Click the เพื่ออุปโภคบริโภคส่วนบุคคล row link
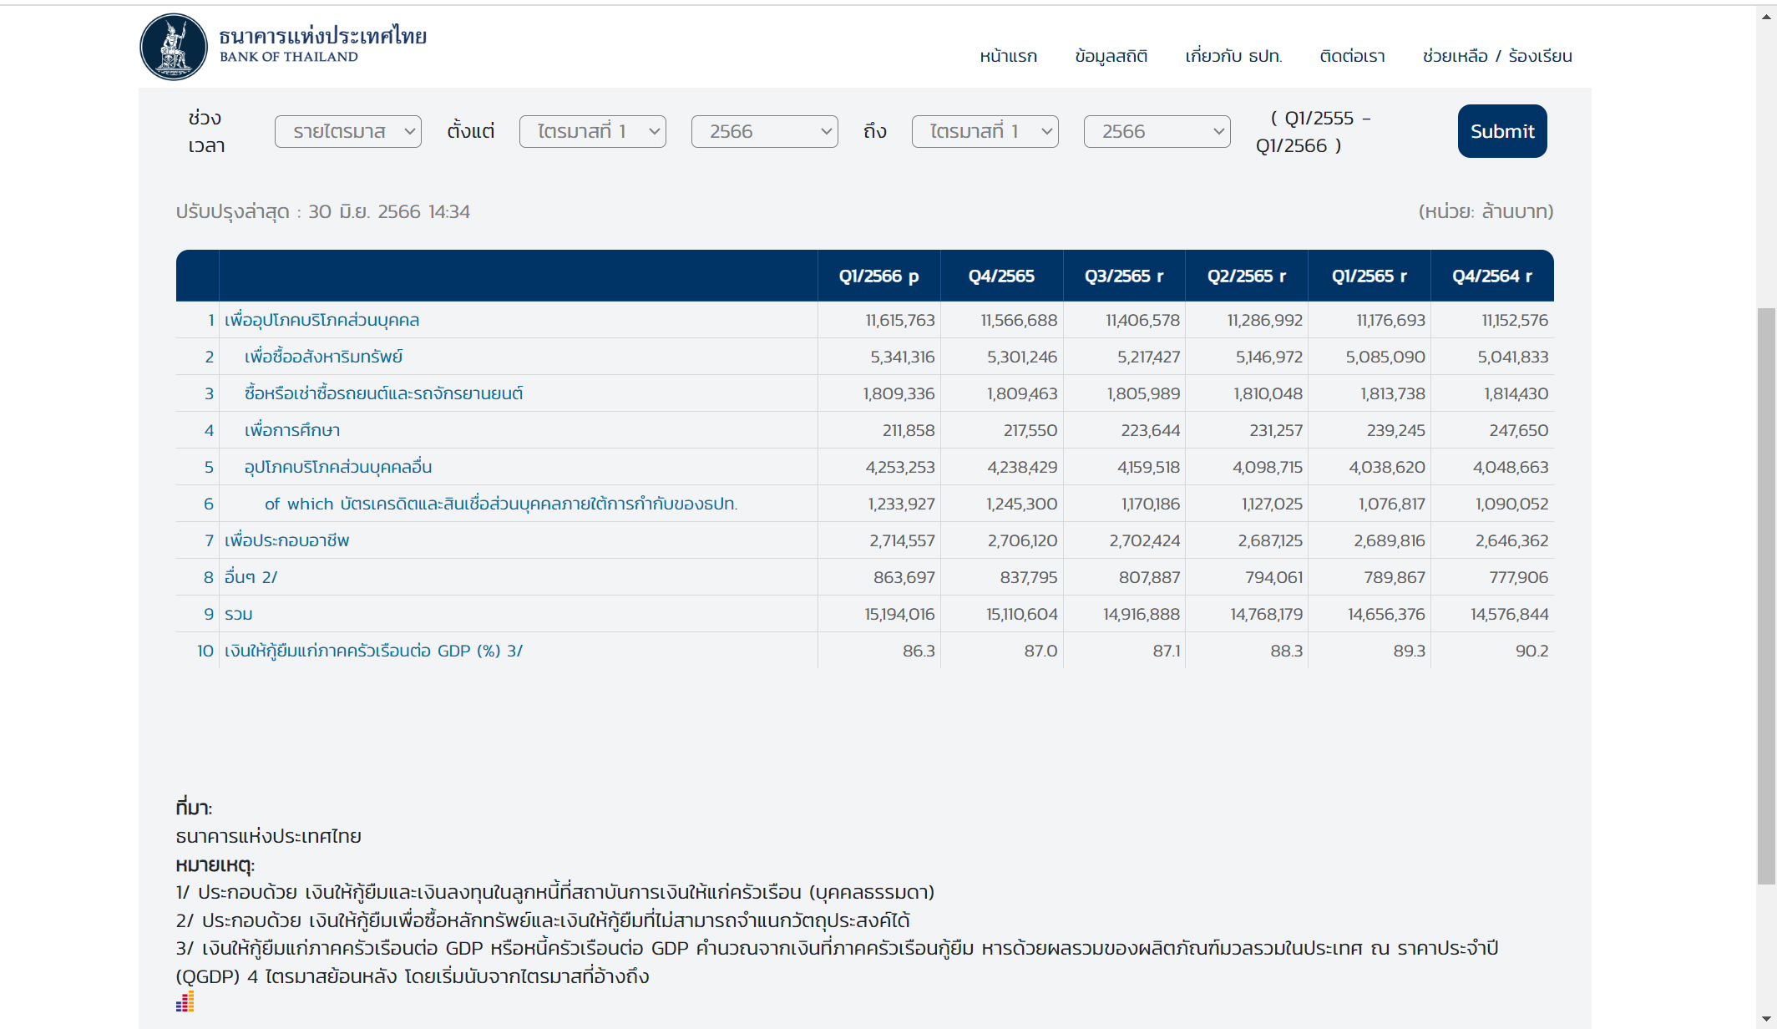The image size is (1777, 1029). [x=321, y=320]
